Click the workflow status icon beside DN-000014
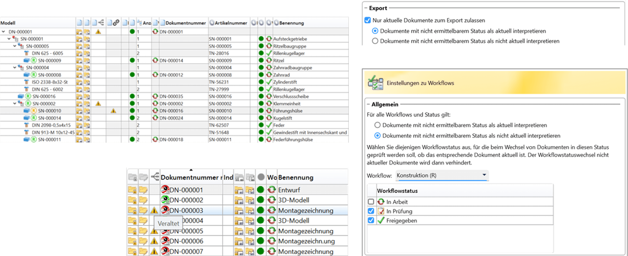Viewport: 628px width, 256px height. (x=155, y=60)
